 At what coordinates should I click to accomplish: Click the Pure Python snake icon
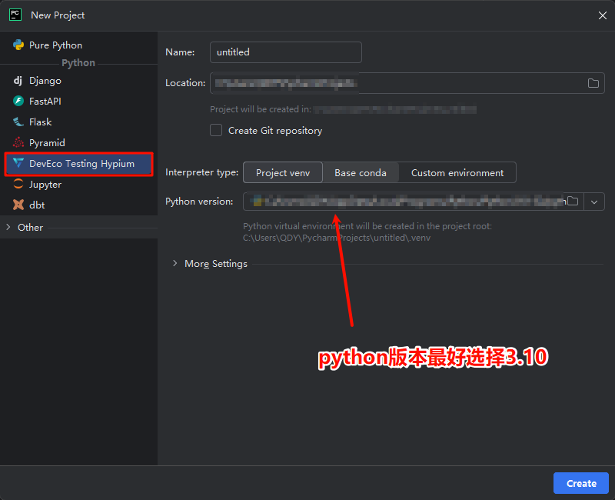point(18,45)
